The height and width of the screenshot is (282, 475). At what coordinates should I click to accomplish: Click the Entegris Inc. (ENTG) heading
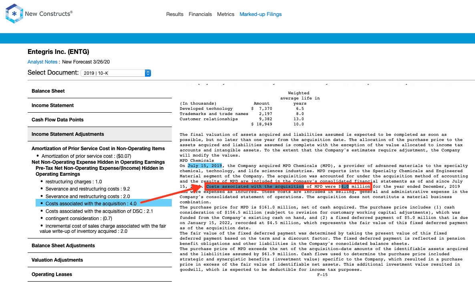pos(58,52)
